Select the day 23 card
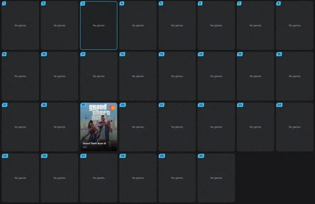The image size is (315, 204). [255, 127]
